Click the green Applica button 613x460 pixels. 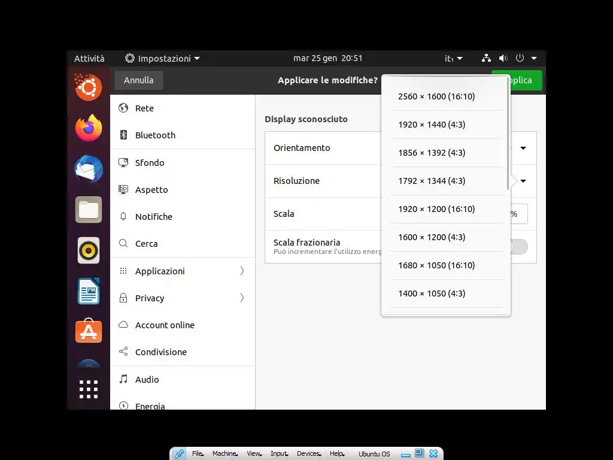tap(526, 80)
